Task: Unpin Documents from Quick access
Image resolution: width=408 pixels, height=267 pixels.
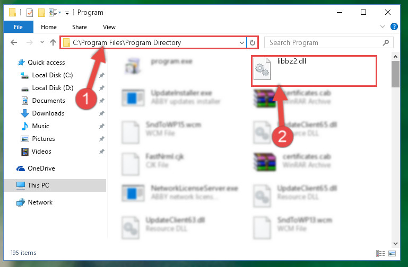Action: pos(101,101)
